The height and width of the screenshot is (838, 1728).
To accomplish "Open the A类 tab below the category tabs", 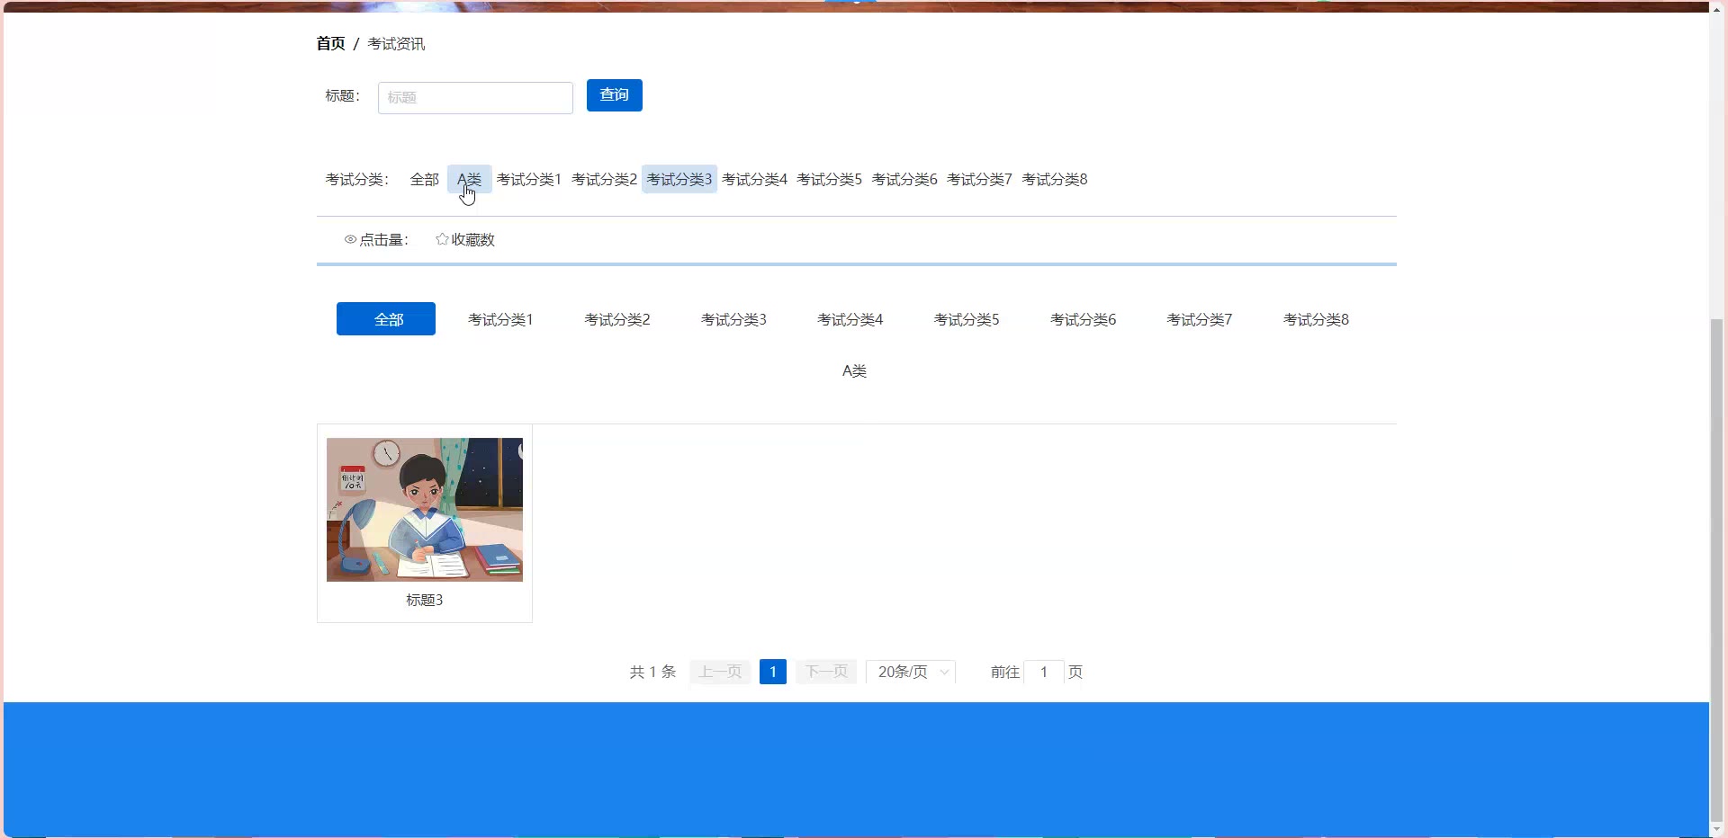I will point(854,370).
